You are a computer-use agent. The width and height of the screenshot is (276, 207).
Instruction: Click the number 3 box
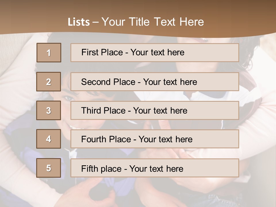tap(49, 110)
